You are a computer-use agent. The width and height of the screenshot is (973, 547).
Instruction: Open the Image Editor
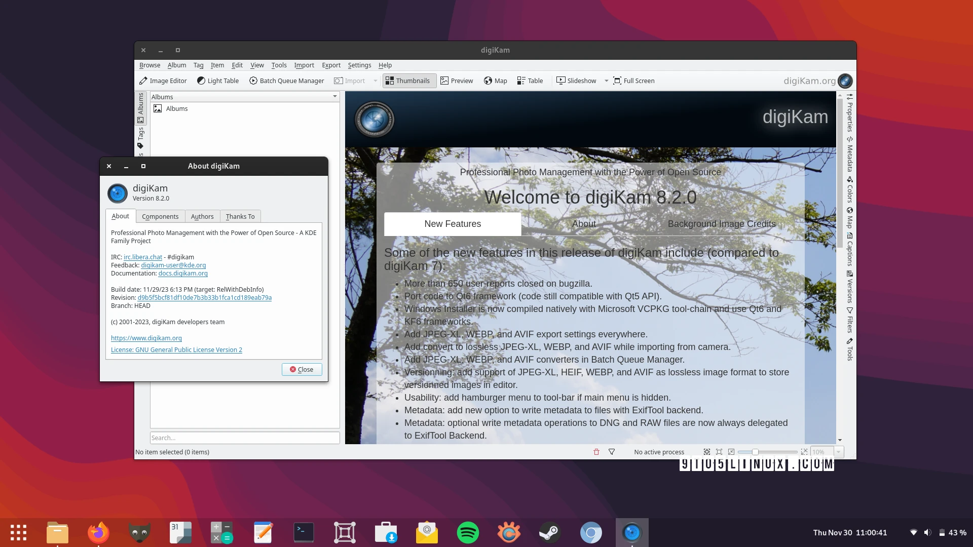click(163, 81)
